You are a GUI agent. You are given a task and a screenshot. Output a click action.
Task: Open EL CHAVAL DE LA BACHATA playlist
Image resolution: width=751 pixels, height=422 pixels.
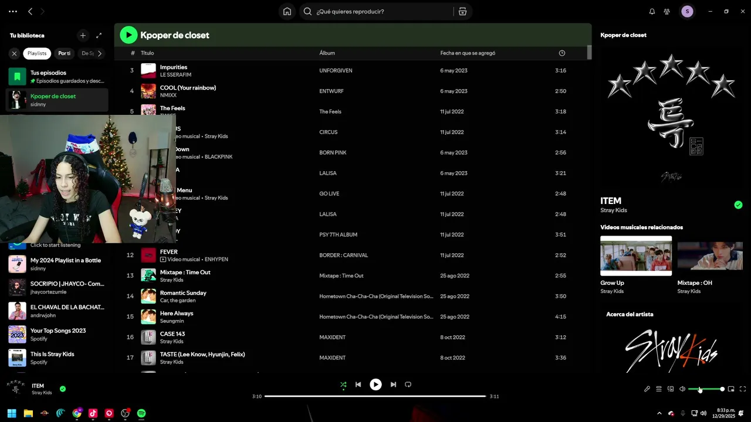pyautogui.click(x=57, y=311)
